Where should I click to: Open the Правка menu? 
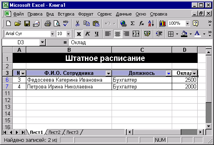[35, 14]
